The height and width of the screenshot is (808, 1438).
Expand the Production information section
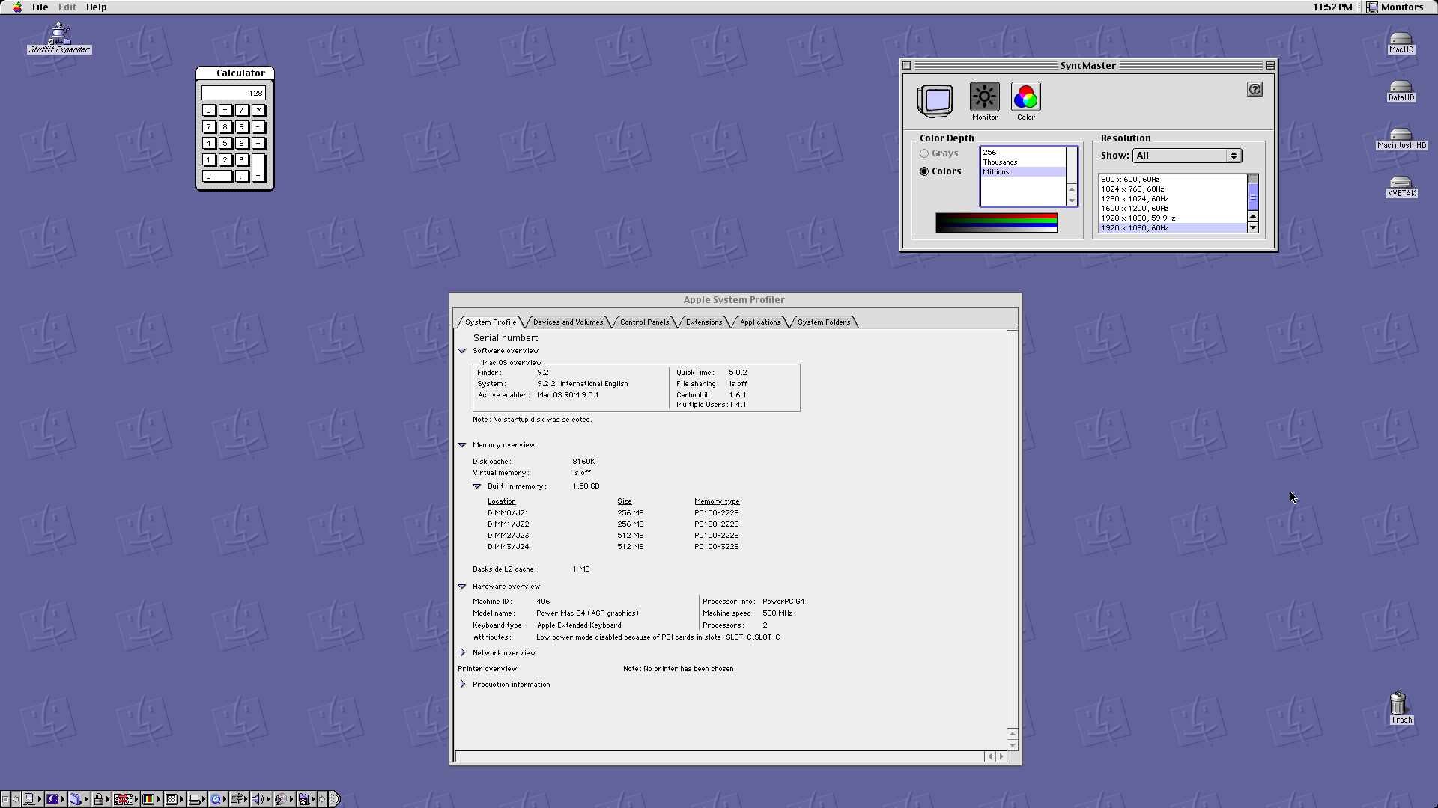coord(463,685)
